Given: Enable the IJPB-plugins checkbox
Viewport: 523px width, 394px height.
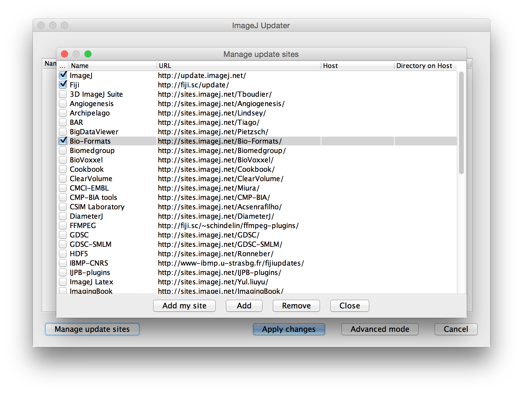Looking at the screenshot, I should click(x=63, y=272).
